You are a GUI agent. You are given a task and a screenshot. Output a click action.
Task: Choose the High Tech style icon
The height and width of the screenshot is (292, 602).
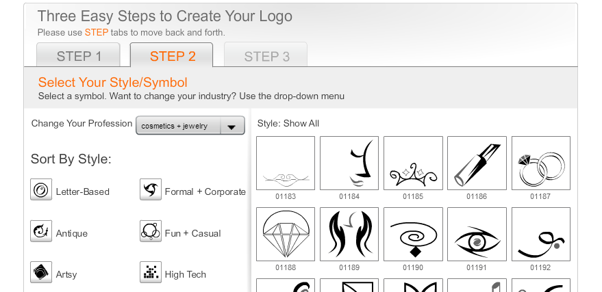(151, 272)
